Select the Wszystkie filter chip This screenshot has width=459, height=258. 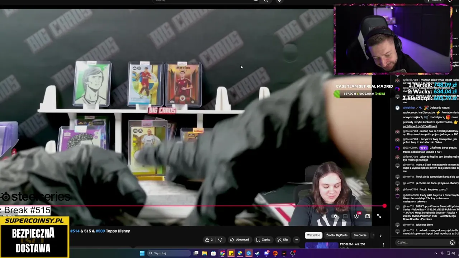point(313,235)
